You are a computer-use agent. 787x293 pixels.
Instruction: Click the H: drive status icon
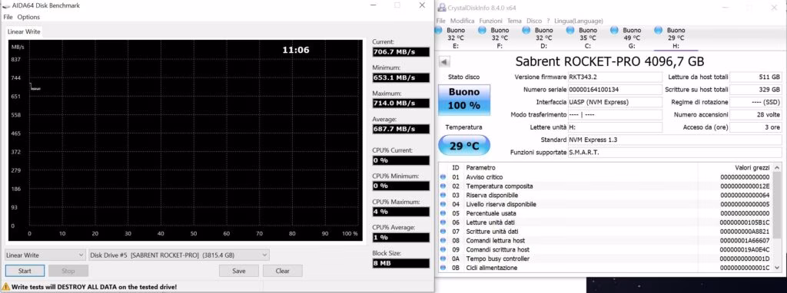pos(659,31)
